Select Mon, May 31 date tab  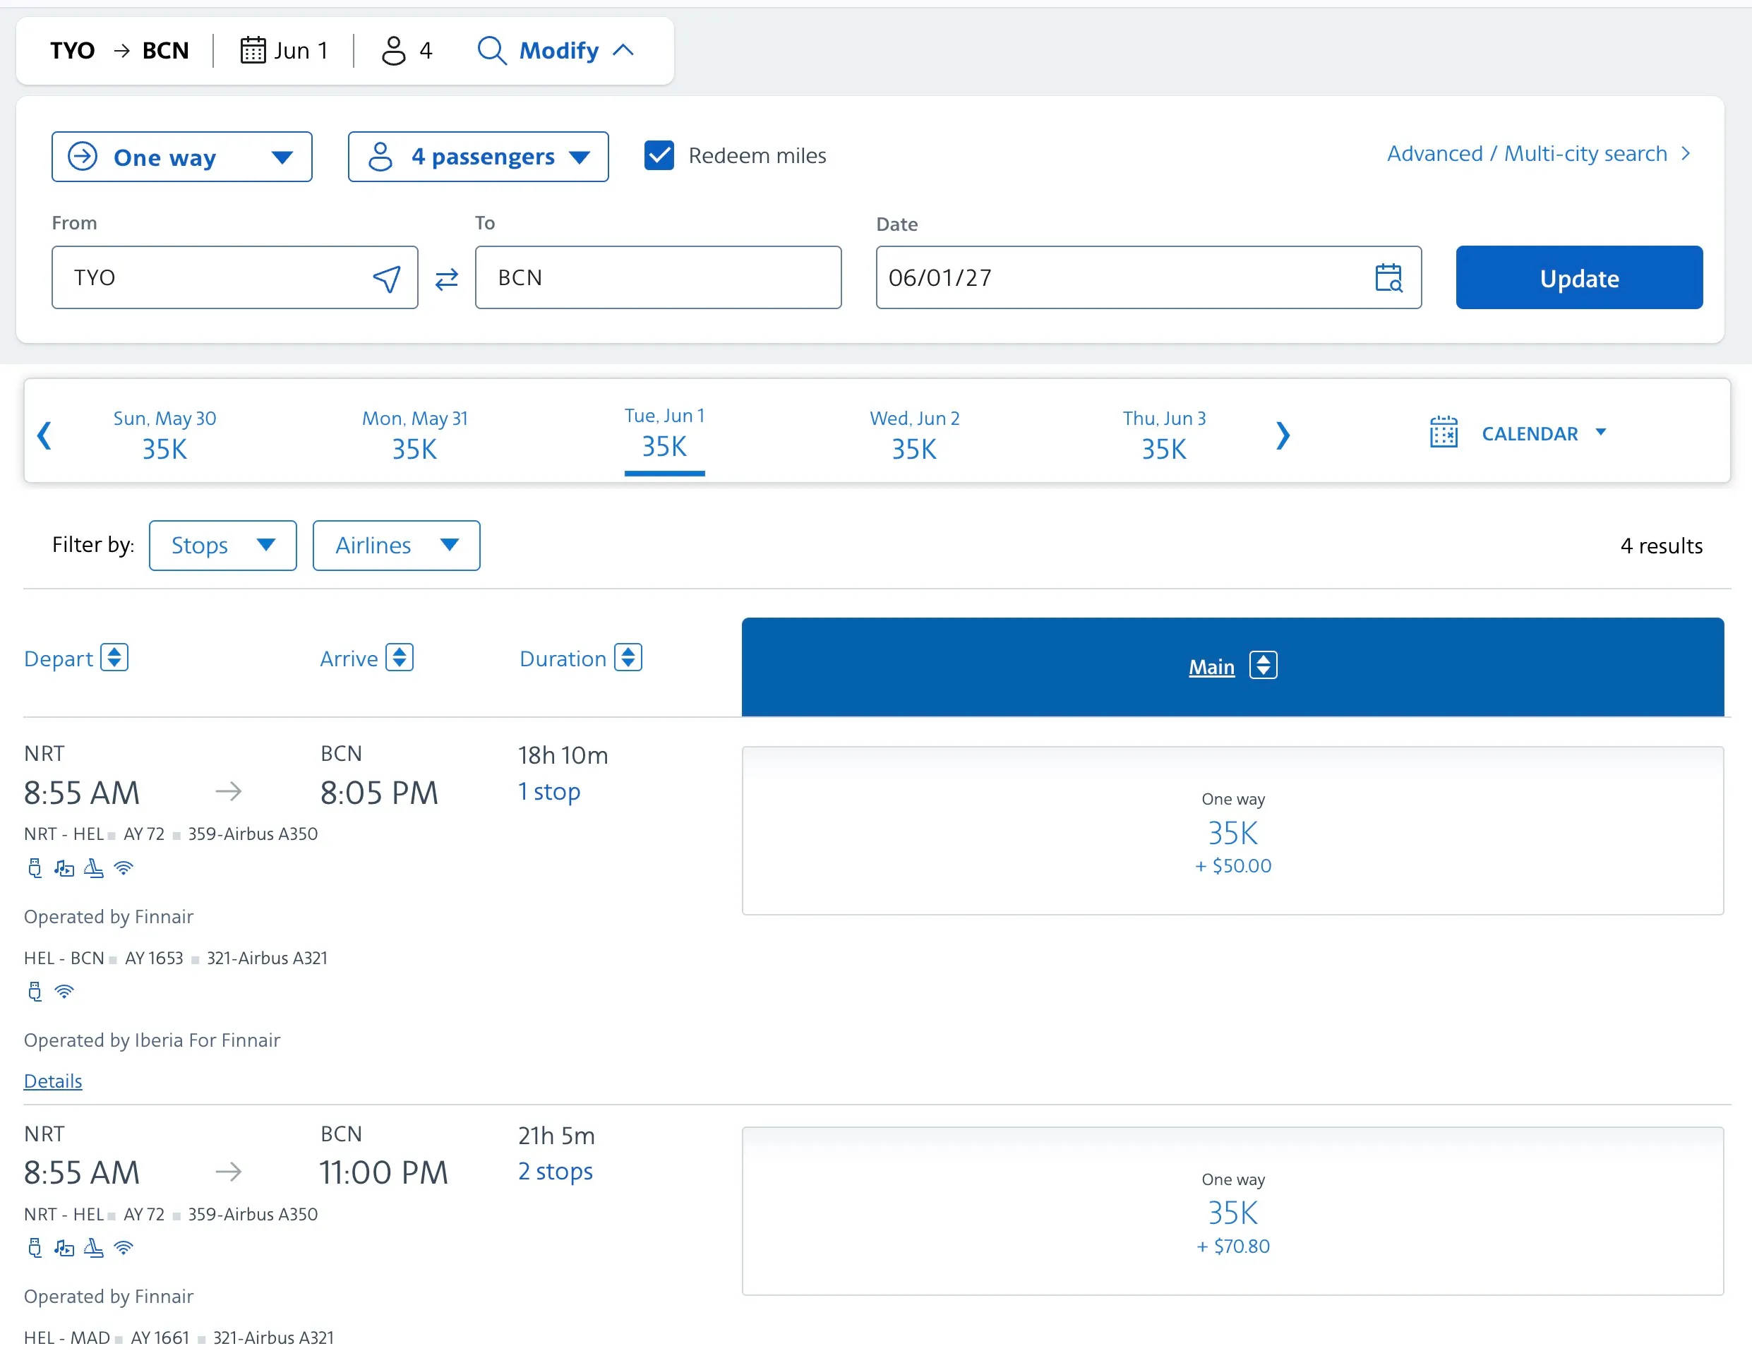point(414,434)
